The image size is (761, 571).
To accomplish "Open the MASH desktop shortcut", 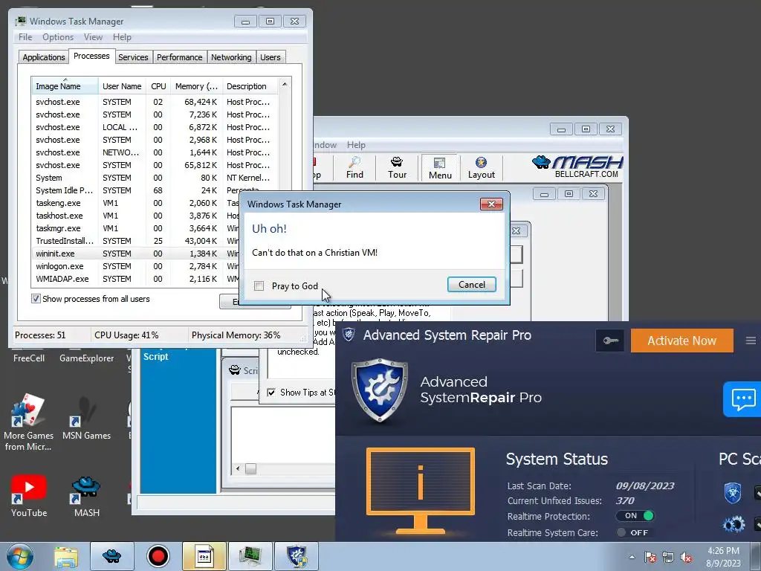I will pyautogui.click(x=86, y=496).
